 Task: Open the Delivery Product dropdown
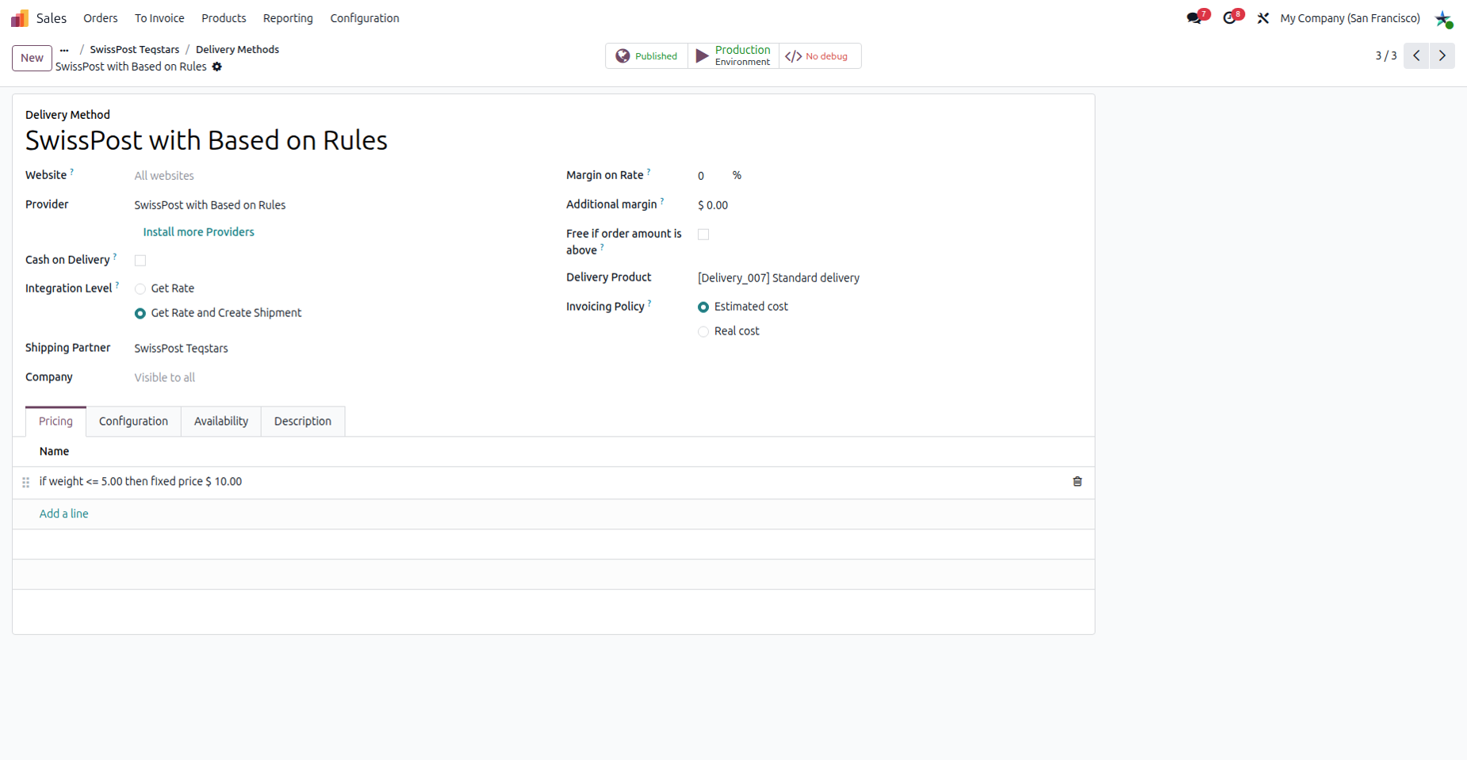click(x=888, y=278)
